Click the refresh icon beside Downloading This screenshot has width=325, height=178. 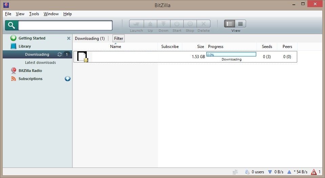coord(60,54)
